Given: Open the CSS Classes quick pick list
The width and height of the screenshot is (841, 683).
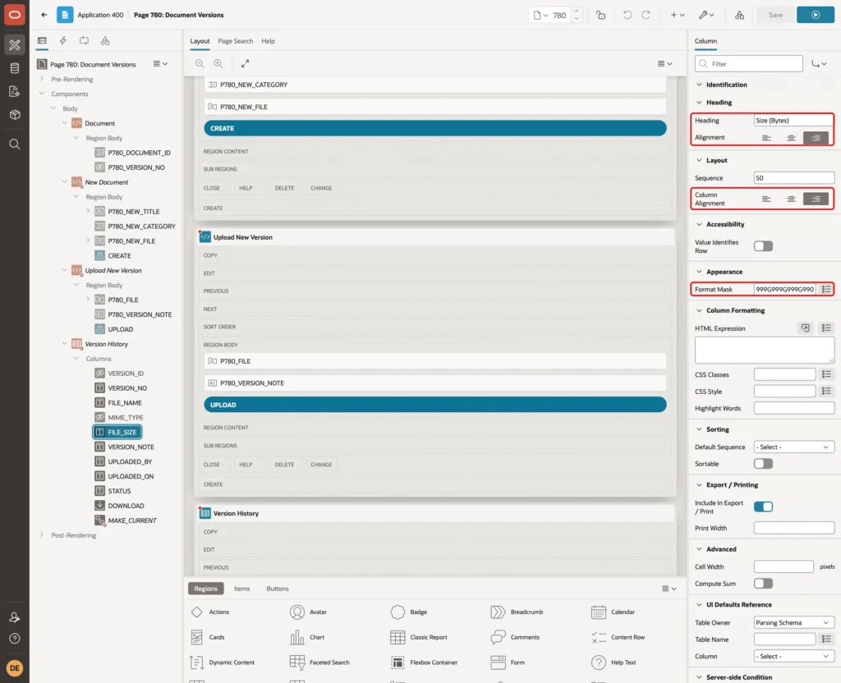Looking at the screenshot, I should 826,374.
